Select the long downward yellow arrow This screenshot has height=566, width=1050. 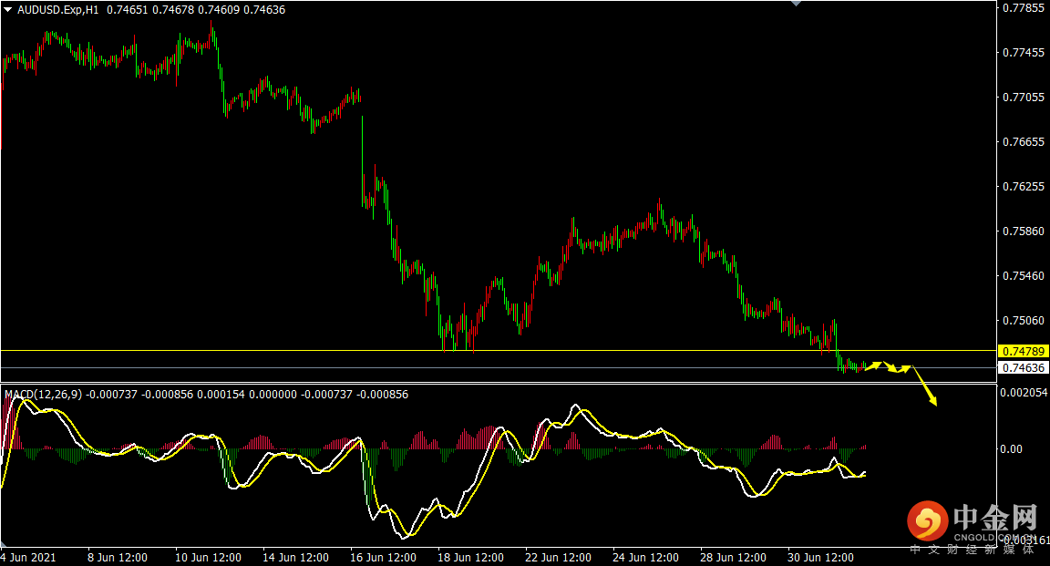coord(925,386)
